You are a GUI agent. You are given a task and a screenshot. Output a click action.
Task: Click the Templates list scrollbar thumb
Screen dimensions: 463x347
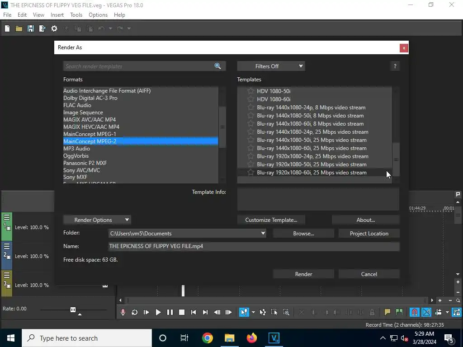click(x=396, y=159)
